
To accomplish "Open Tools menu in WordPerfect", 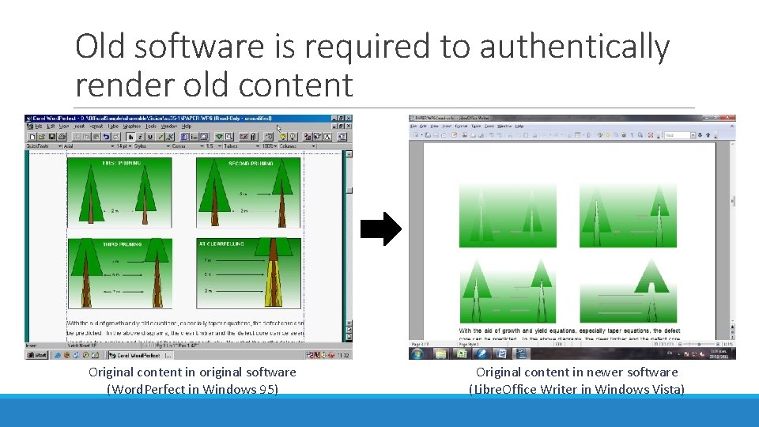I will pos(150,127).
